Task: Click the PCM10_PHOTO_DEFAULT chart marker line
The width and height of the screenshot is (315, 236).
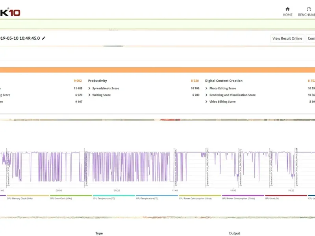Action: [x=239, y=168]
